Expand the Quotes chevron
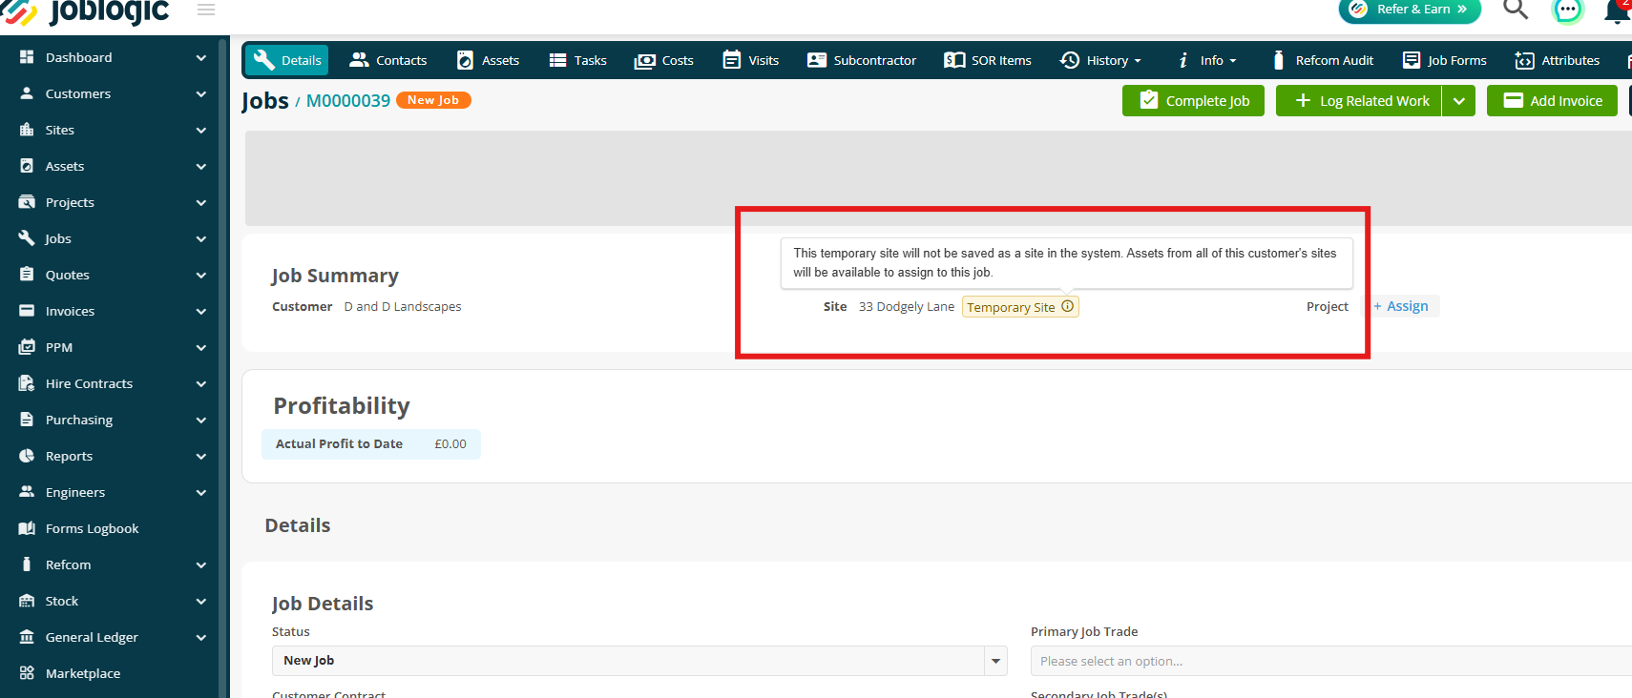 (201, 276)
